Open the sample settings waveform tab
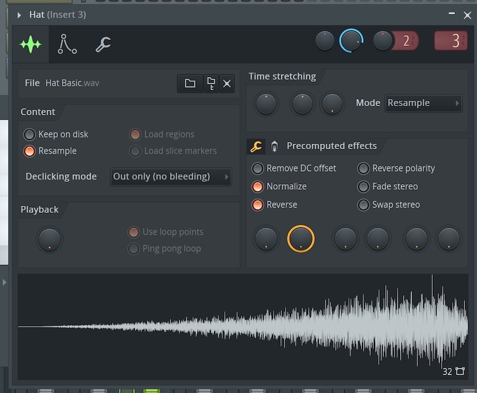The width and height of the screenshot is (477, 393). (x=30, y=45)
